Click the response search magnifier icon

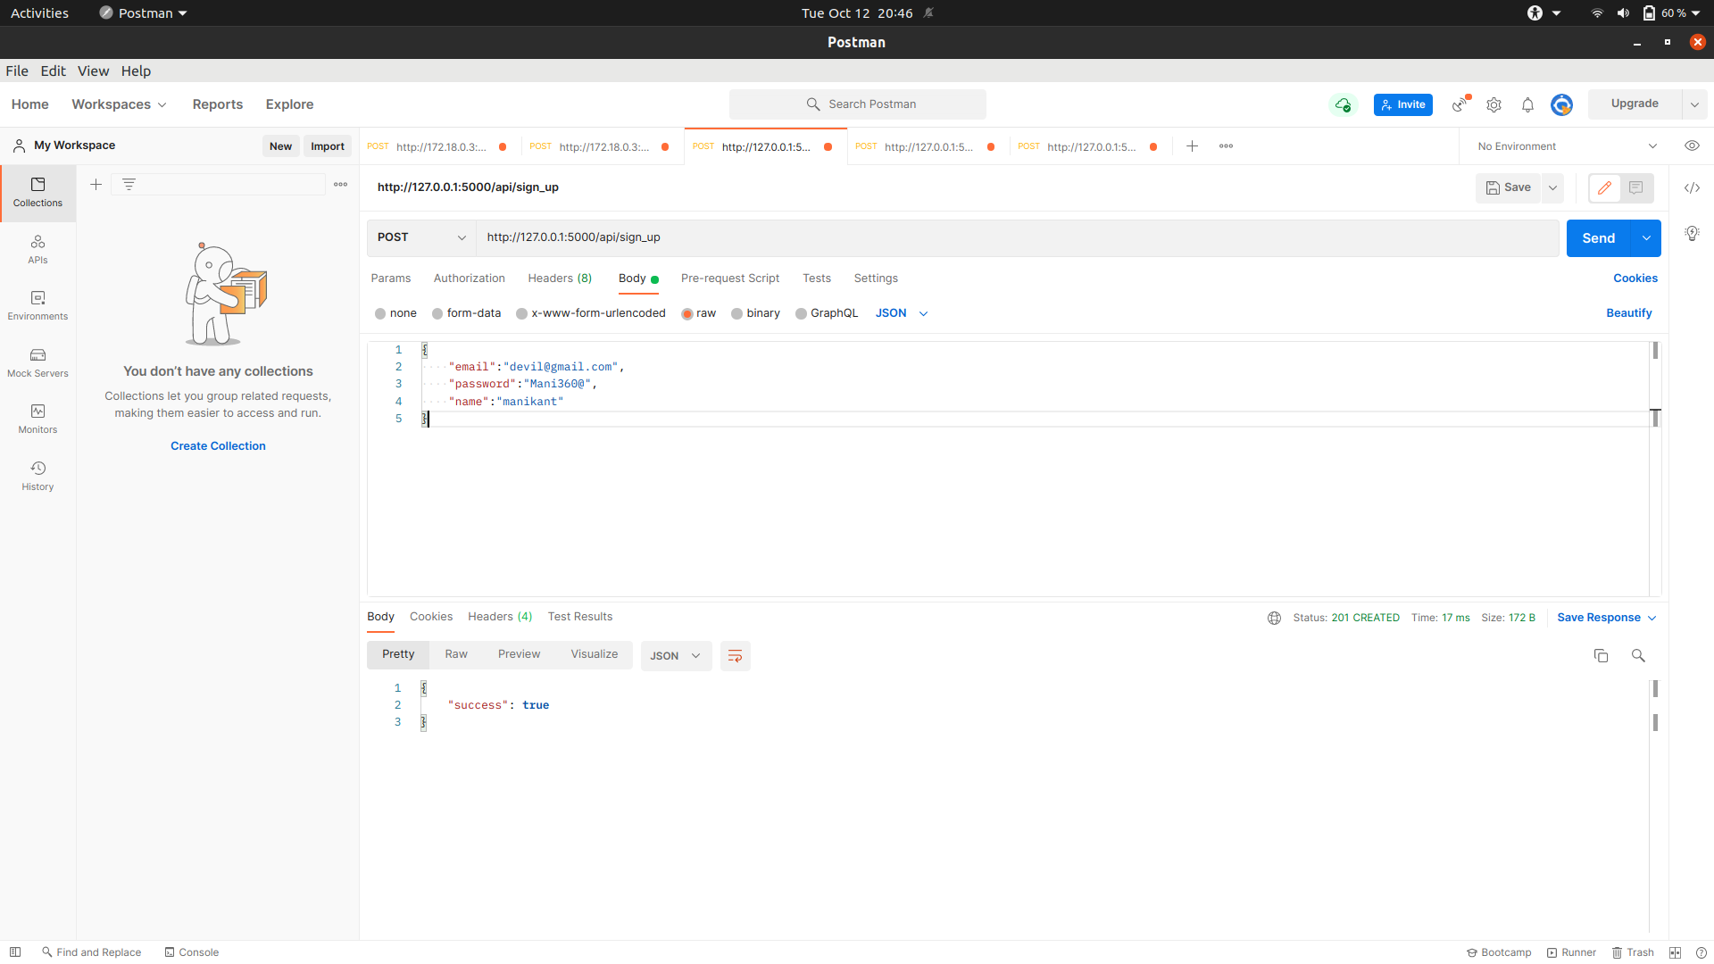point(1638,656)
